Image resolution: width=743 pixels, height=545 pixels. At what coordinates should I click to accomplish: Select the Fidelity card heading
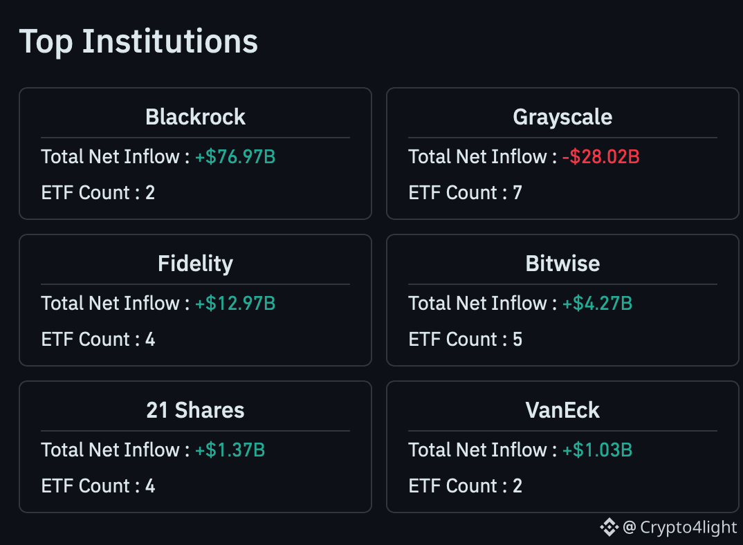click(195, 264)
